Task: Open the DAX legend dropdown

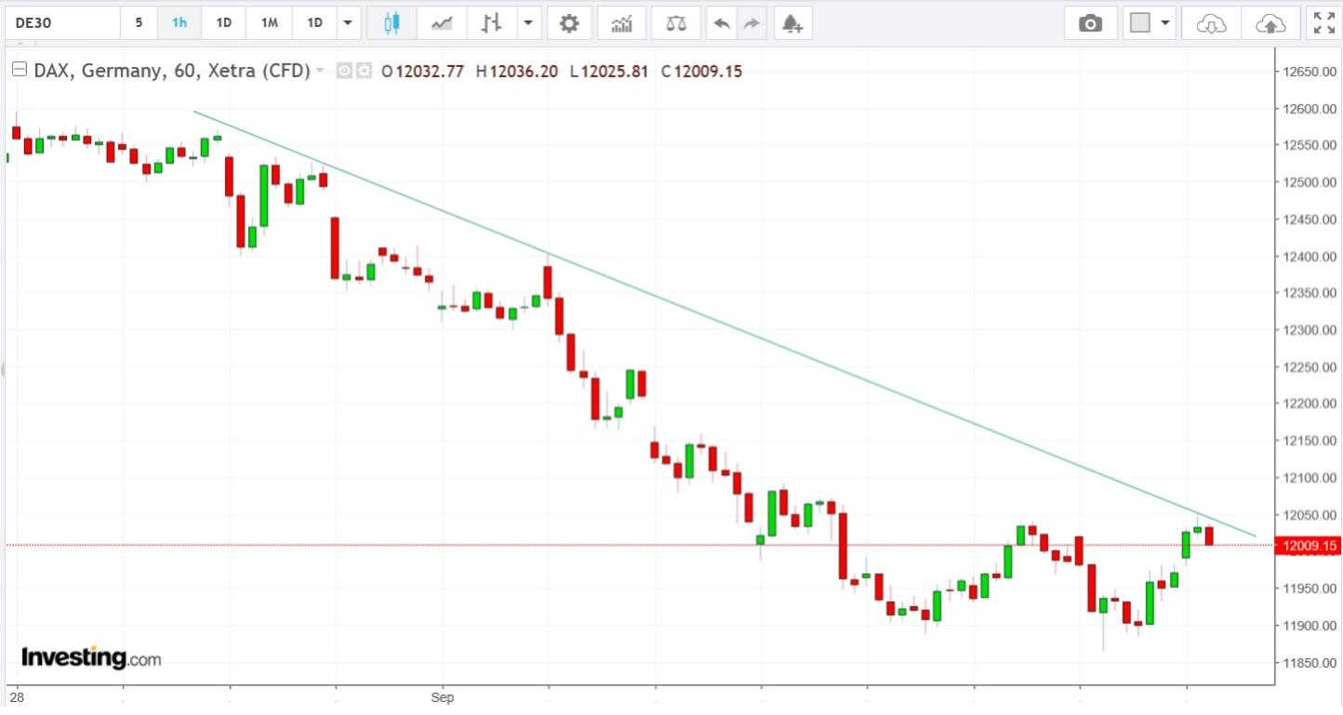Action: (320, 71)
